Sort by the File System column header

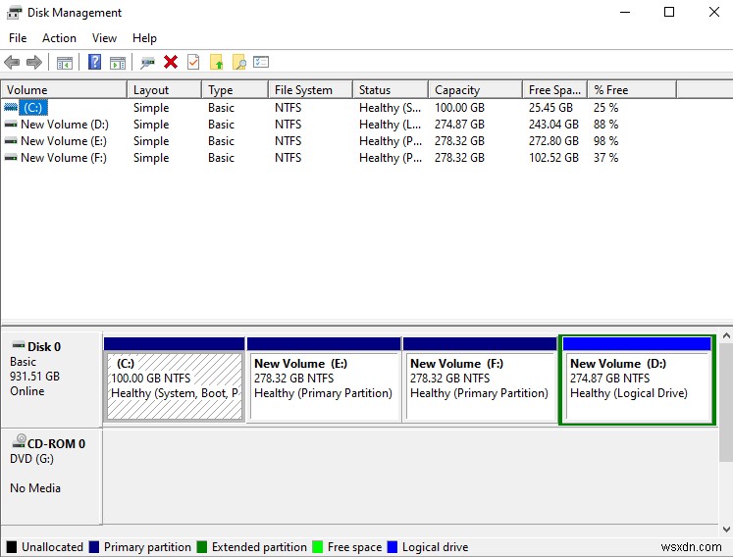coord(310,89)
